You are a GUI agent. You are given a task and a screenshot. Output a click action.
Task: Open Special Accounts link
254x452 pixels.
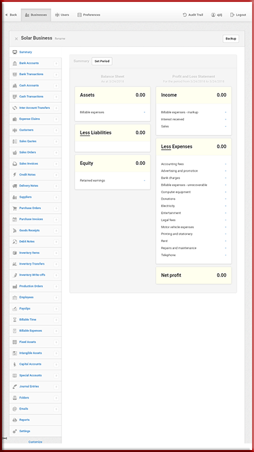click(x=30, y=375)
